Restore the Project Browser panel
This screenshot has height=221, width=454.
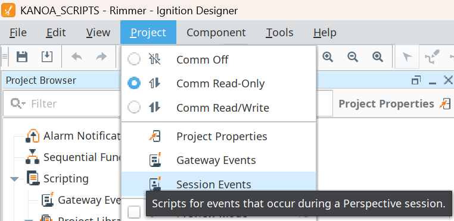[416, 80]
